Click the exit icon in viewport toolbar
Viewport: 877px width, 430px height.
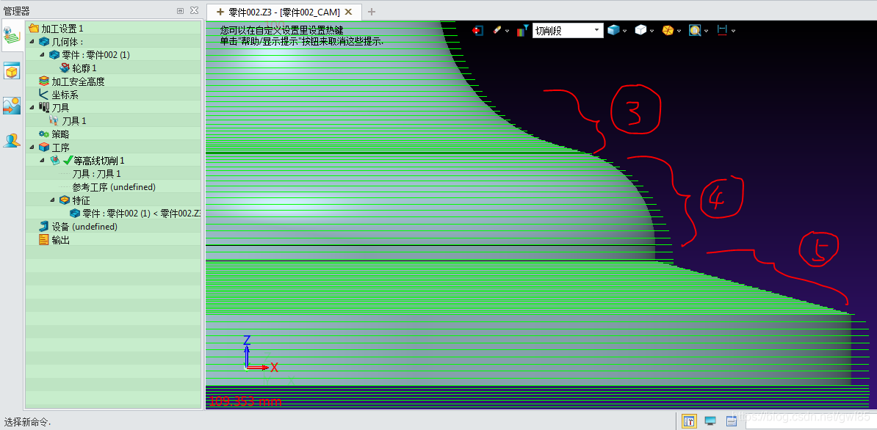pyautogui.click(x=478, y=31)
